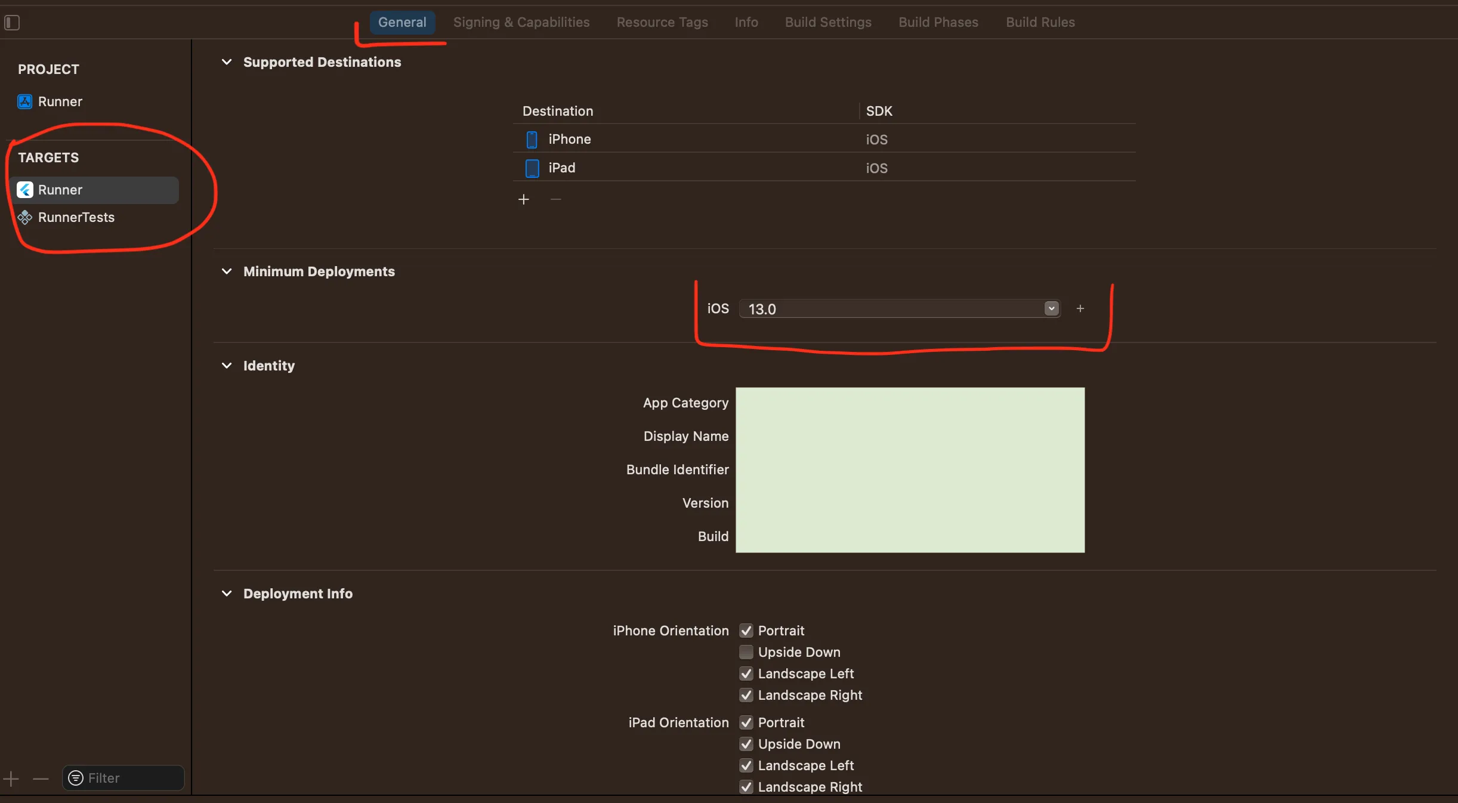Switch to the Build Settings tab

(828, 22)
